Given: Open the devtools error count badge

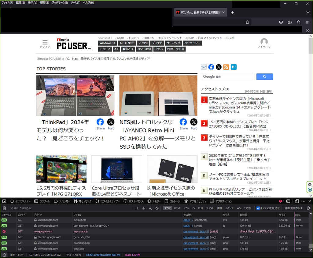Looking at the screenshot, I should click(282, 201).
